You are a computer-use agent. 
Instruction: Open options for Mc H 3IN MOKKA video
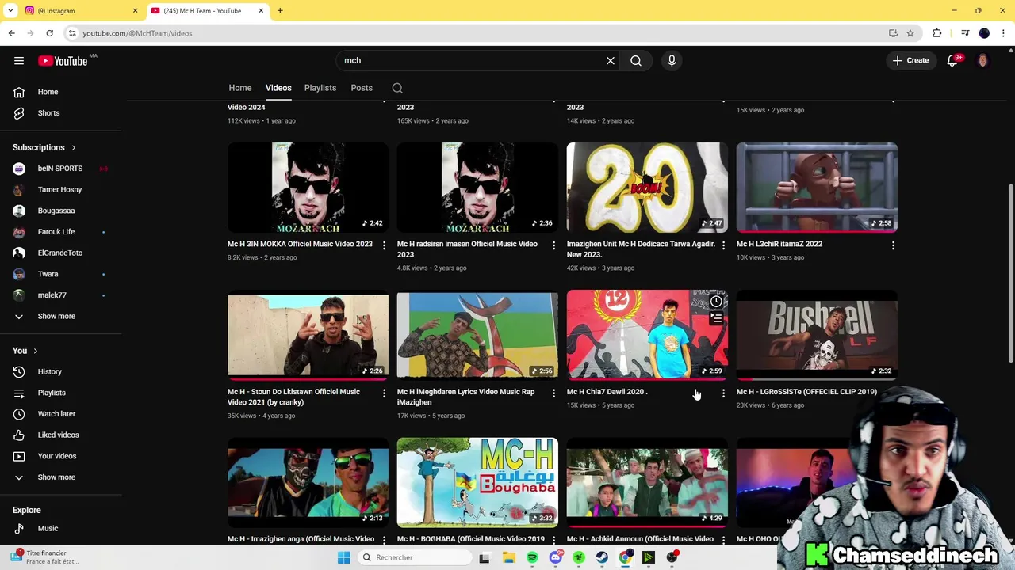point(384,245)
